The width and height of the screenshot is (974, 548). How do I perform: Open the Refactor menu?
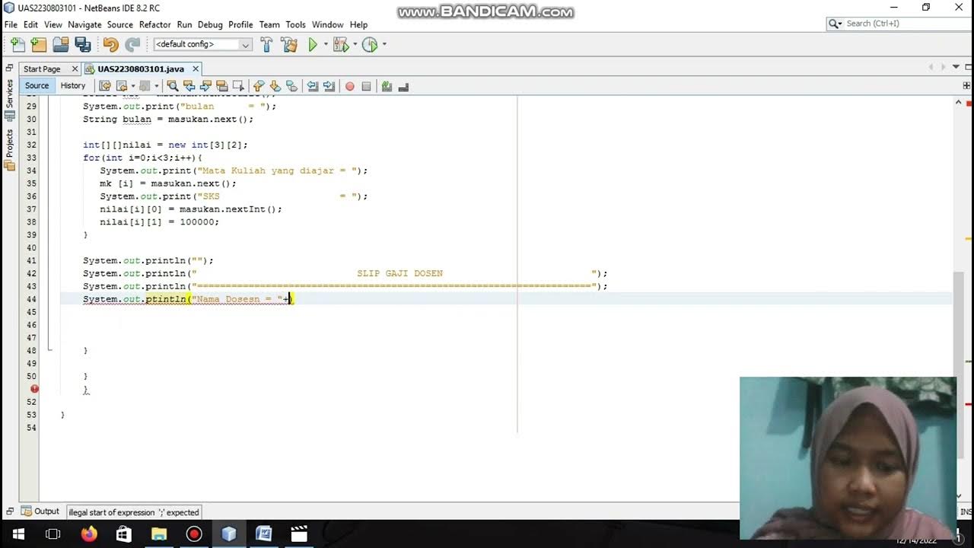[x=155, y=24]
